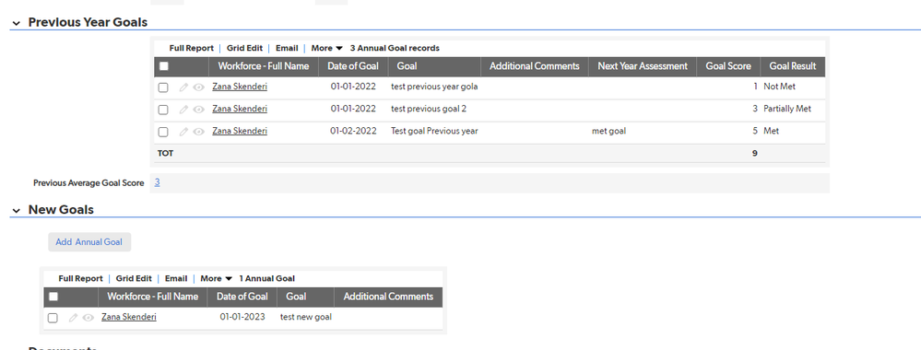Sort by Next Year Assessment column header
The width and height of the screenshot is (921, 350).
[643, 66]
